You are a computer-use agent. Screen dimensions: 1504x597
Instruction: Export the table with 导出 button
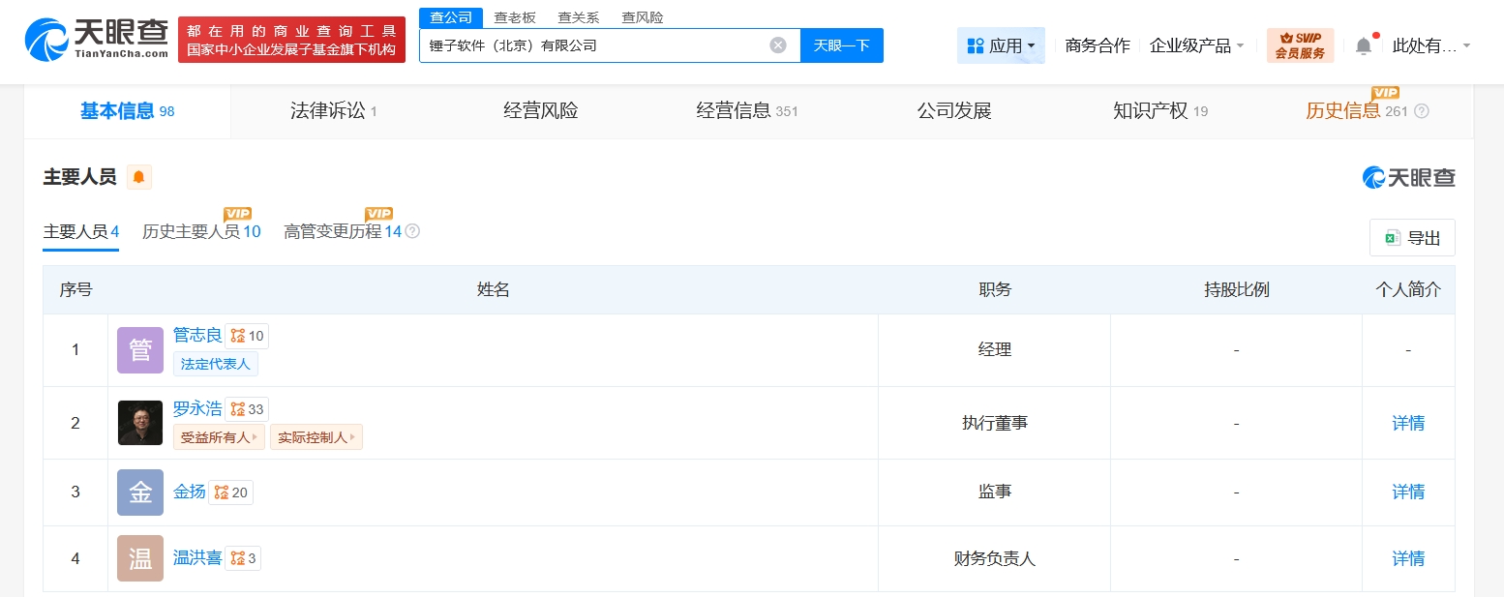pos(1412,238)
